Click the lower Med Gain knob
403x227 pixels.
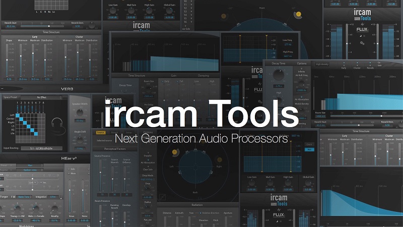click(270, 183)
